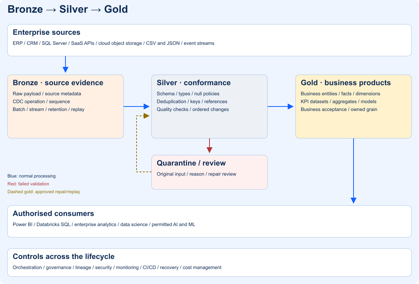Select the "Authorised consumers" heading
This screenshot has width=419, height=284.
coord(53,213)
